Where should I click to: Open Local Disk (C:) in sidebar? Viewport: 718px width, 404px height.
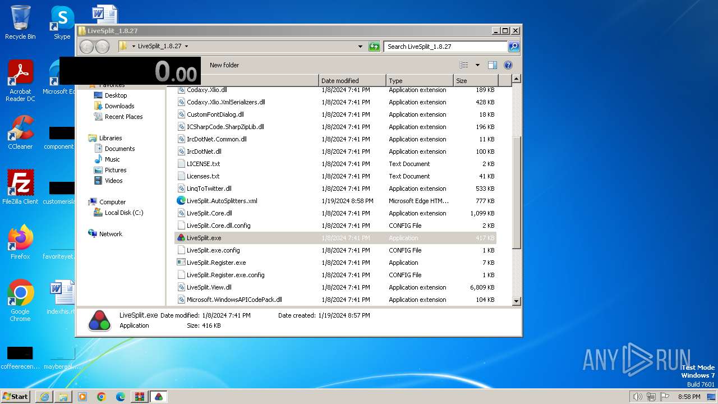click(x=124, y=213)
